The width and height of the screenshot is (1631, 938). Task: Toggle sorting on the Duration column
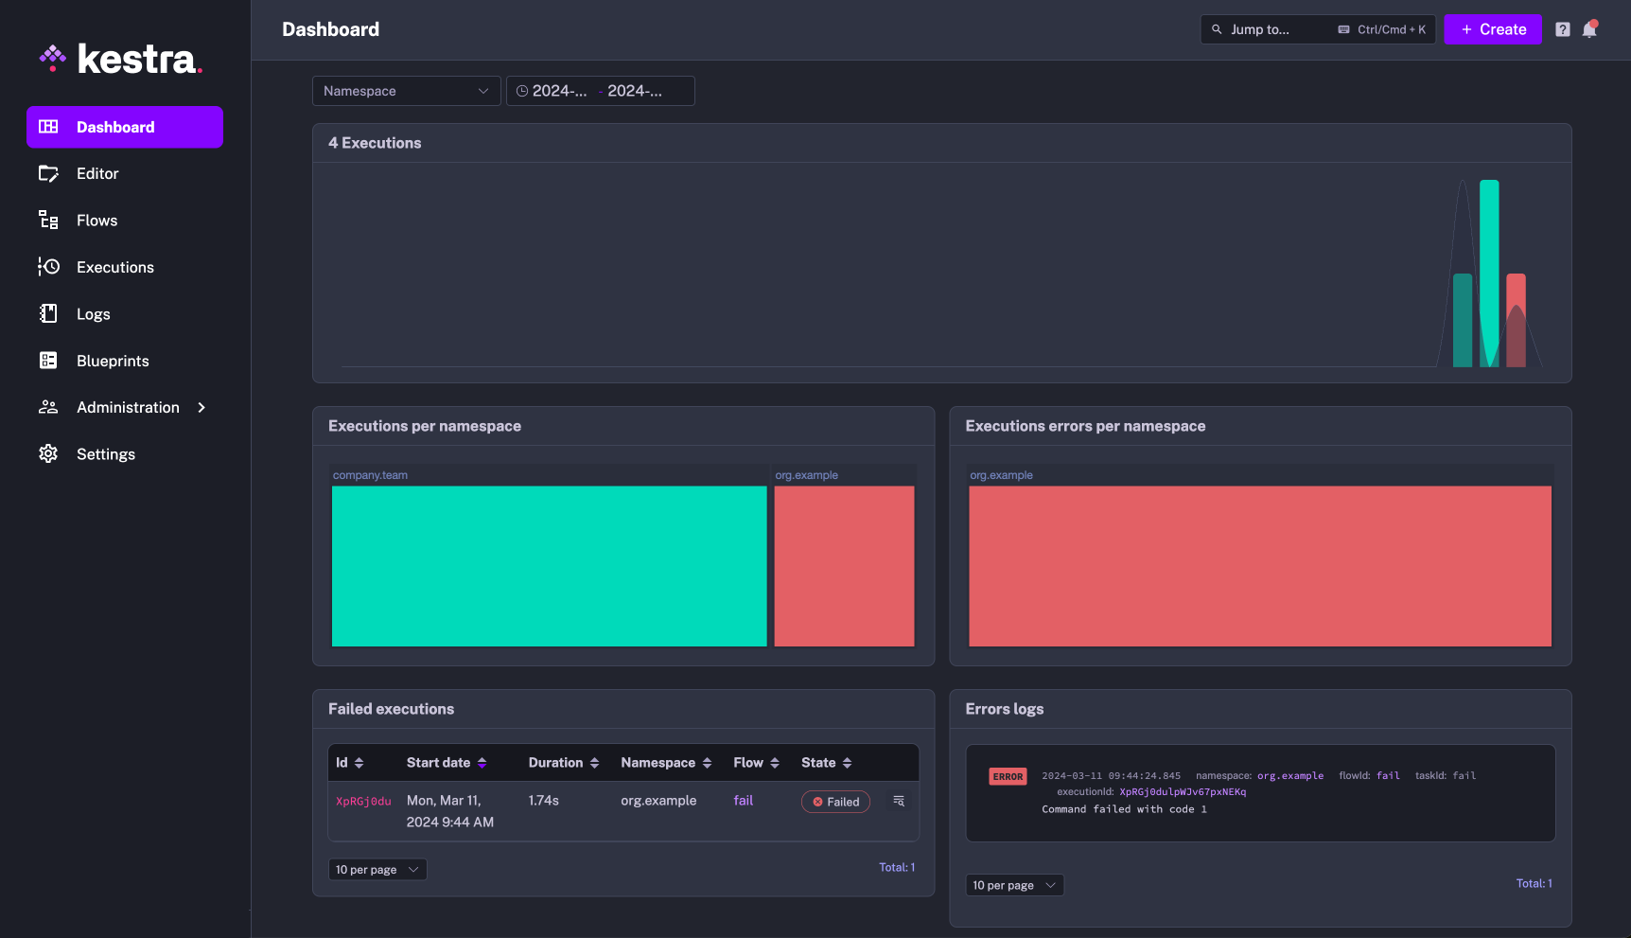[x=594, y=762]
